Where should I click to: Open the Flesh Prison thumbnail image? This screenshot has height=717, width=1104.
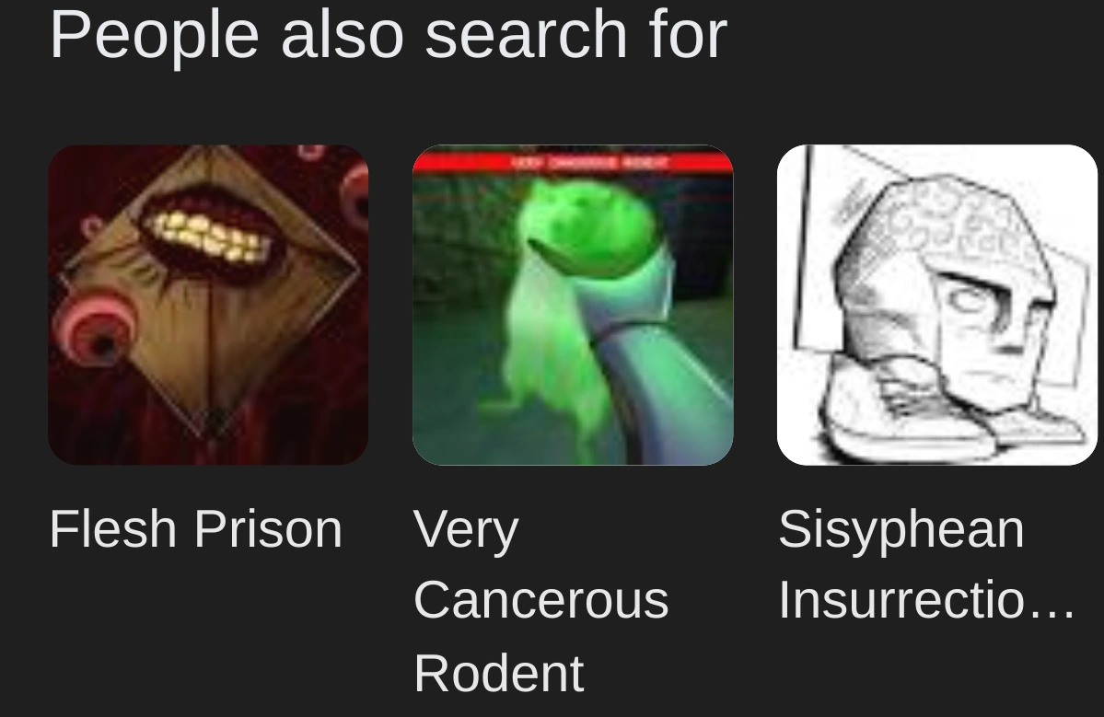(x=208, y=305)
